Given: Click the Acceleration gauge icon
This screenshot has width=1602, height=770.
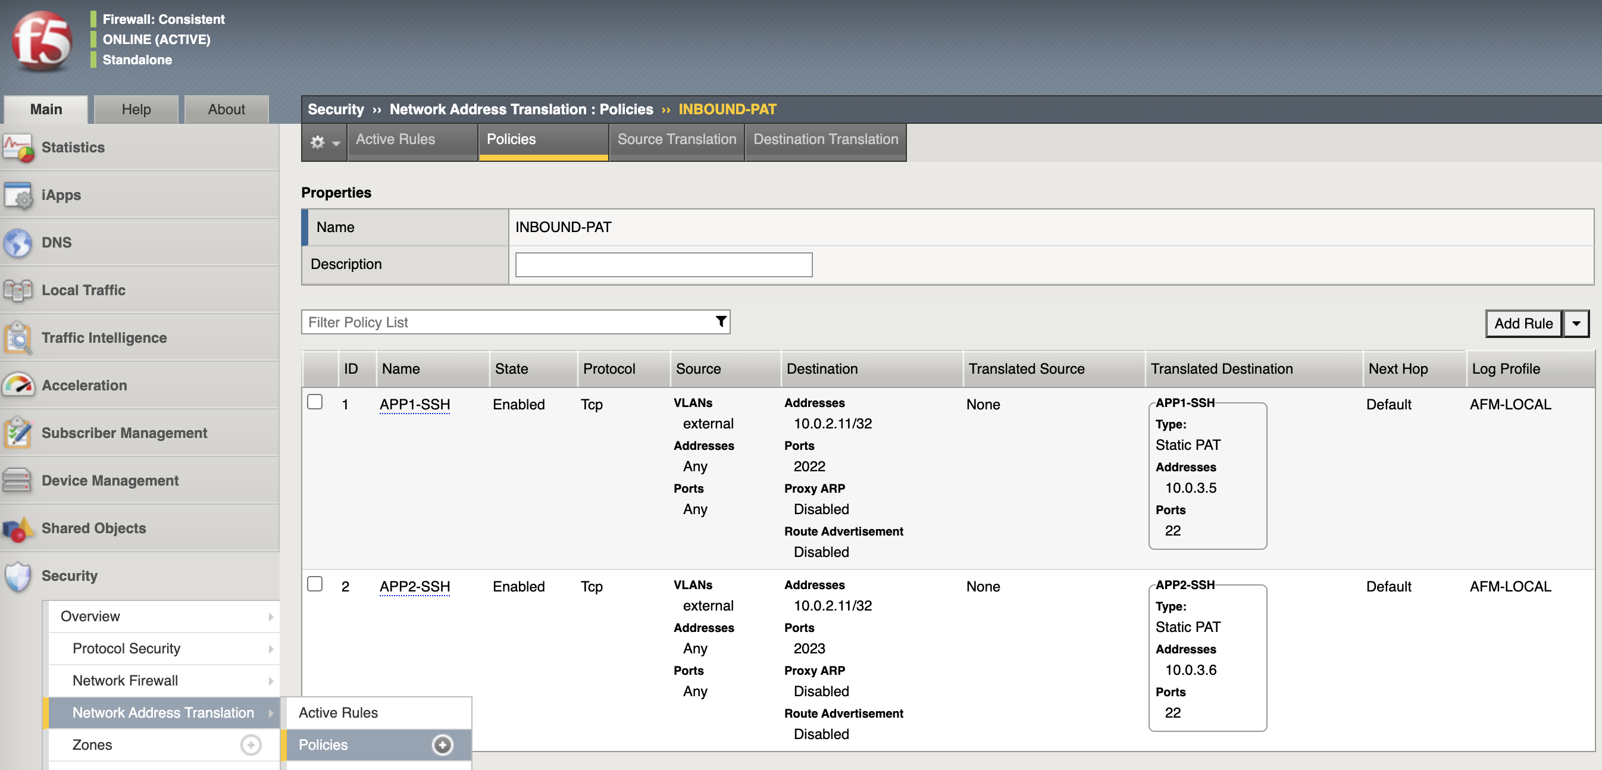Looking at the screenshot, I should click(x=18, y=386).
